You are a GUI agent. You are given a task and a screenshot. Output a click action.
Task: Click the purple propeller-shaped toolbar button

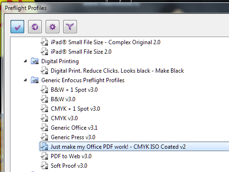(70, 27)
